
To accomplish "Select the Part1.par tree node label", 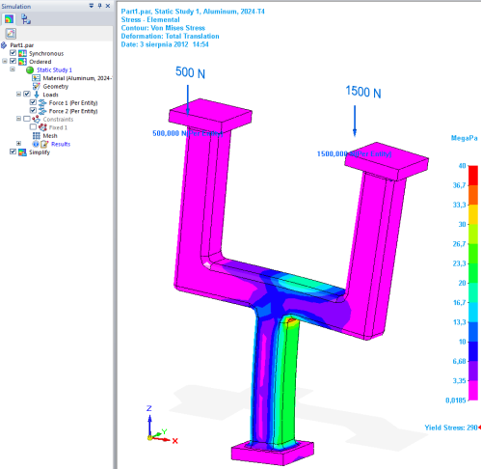I will [22, 45].
